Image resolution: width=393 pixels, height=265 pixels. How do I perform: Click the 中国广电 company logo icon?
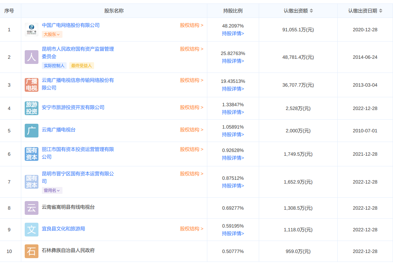pos(32,30)
